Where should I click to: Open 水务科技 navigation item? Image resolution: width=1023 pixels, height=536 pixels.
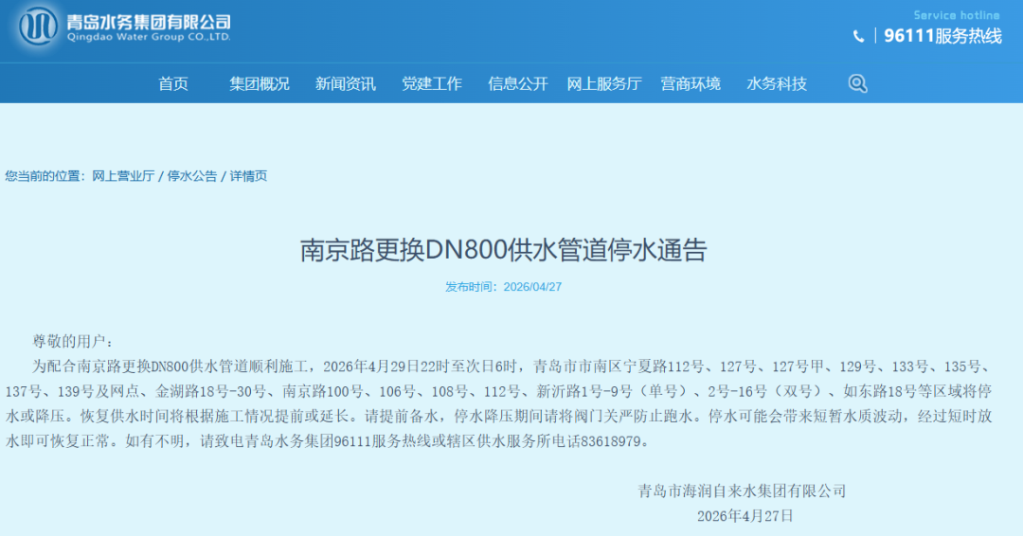click(x=777, y=83)
